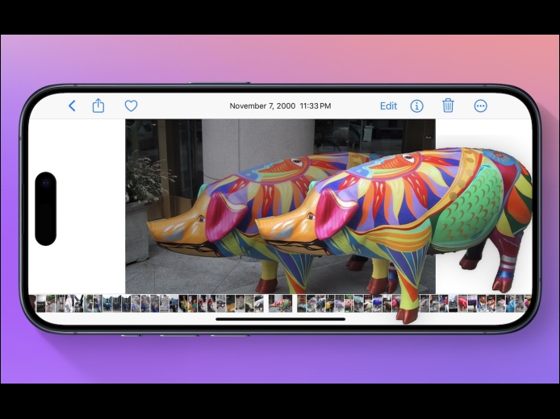
Task: Open the ellipsis more options menu
Action: tap(480, 106)
